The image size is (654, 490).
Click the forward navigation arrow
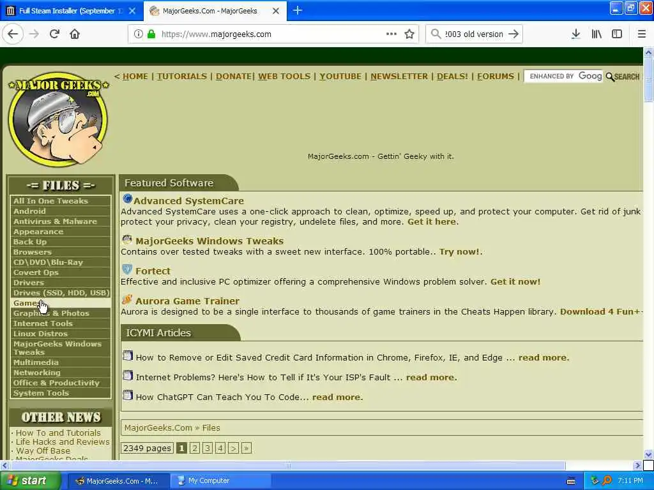pos(34,34)
